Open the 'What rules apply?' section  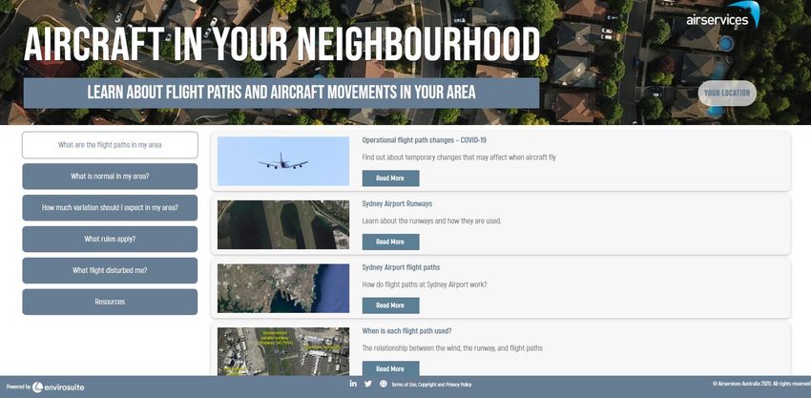[x=110, y=240]
